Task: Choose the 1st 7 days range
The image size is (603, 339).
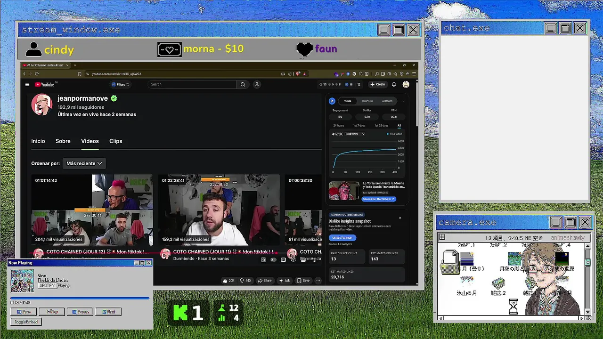Action: point(359,126)
